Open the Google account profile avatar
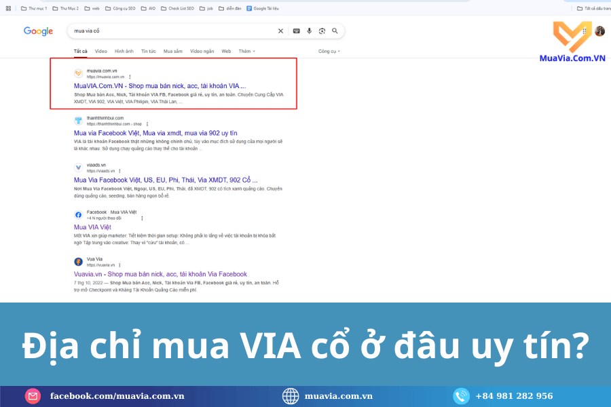The width and height of the screenshot is (611, 407). click(599, 31)
